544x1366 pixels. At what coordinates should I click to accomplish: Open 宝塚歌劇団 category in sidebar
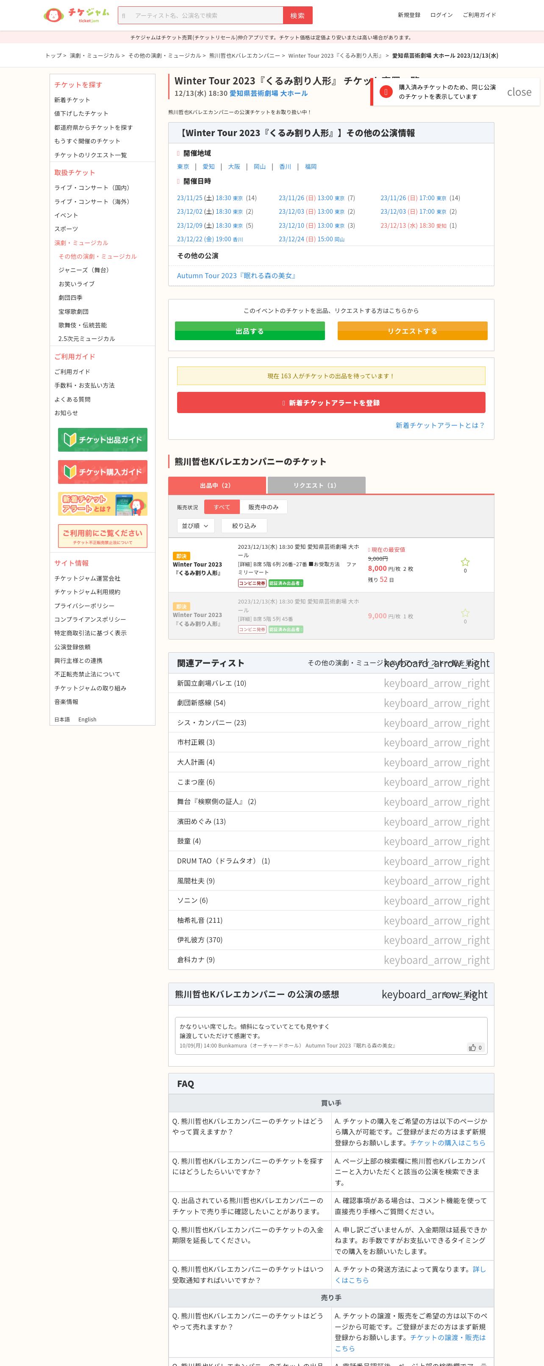point(74,311)
